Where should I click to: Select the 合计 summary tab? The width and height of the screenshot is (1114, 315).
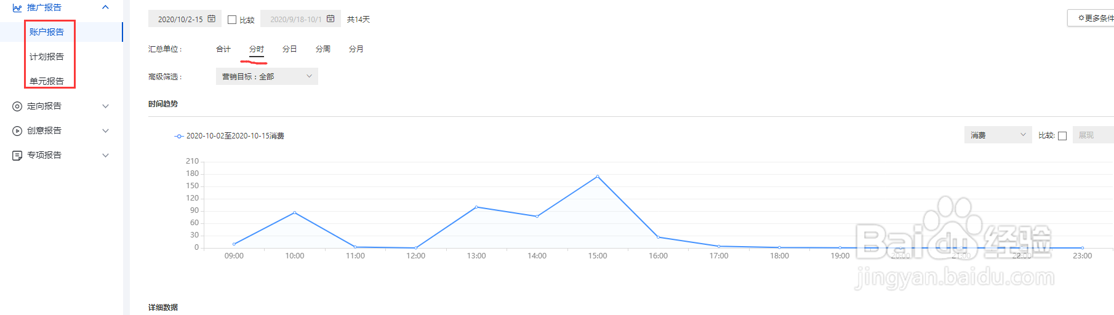pos(223,49)
